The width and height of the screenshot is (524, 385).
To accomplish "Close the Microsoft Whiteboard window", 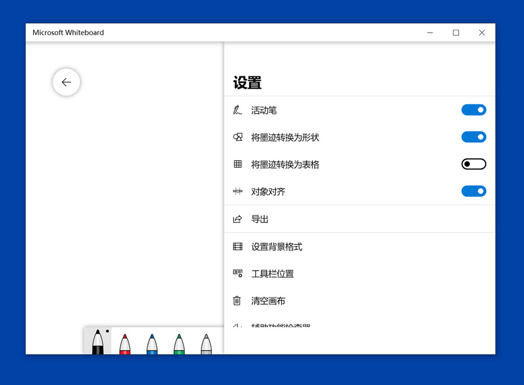I will click(482, 33).
